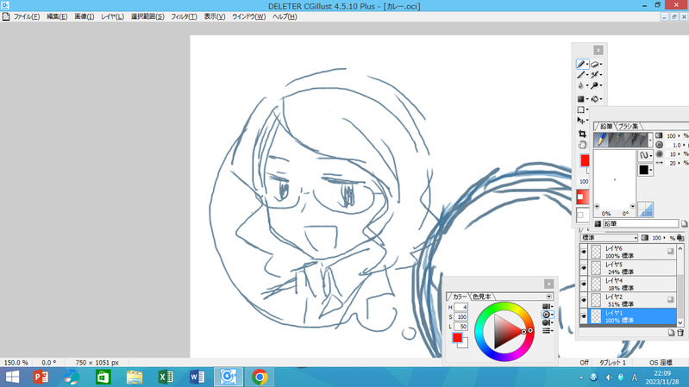
Task: Toggle the mask box on レイヤ2
Action: click(x=670, y=300)
